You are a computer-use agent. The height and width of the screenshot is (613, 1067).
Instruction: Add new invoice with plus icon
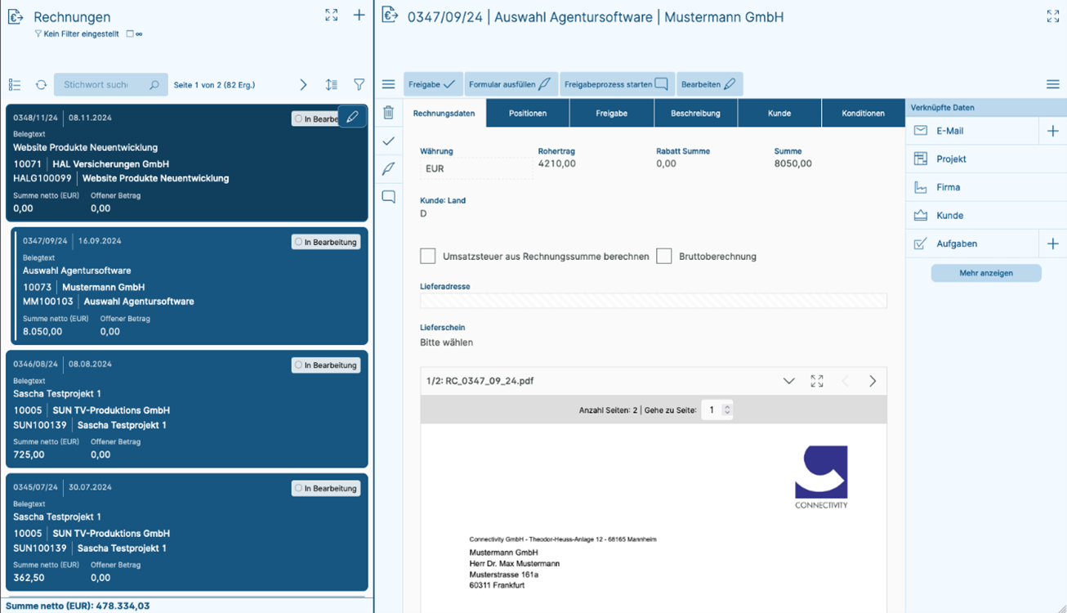click(x=359, y=16)
